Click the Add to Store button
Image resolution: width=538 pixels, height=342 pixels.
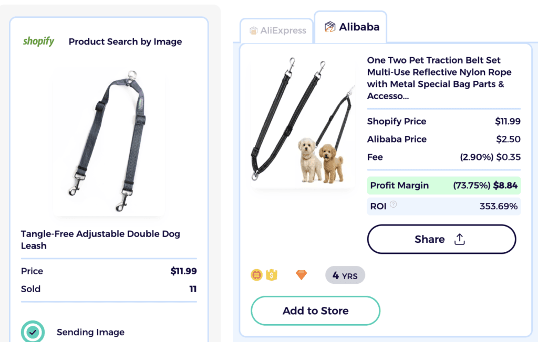click(x=315, y=311)
